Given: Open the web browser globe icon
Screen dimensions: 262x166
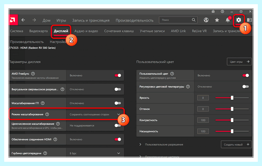Looking at the screenshot, I should point(206,20).
